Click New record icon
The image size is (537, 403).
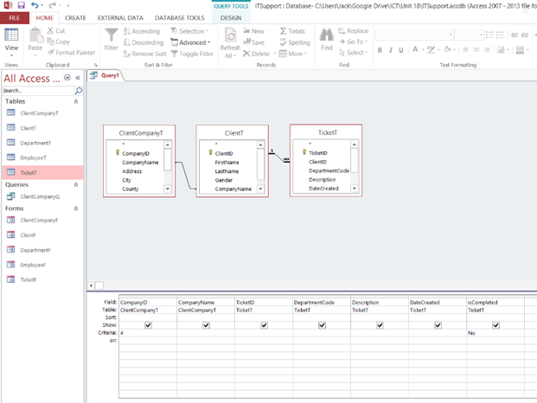[x=246, y=31]
